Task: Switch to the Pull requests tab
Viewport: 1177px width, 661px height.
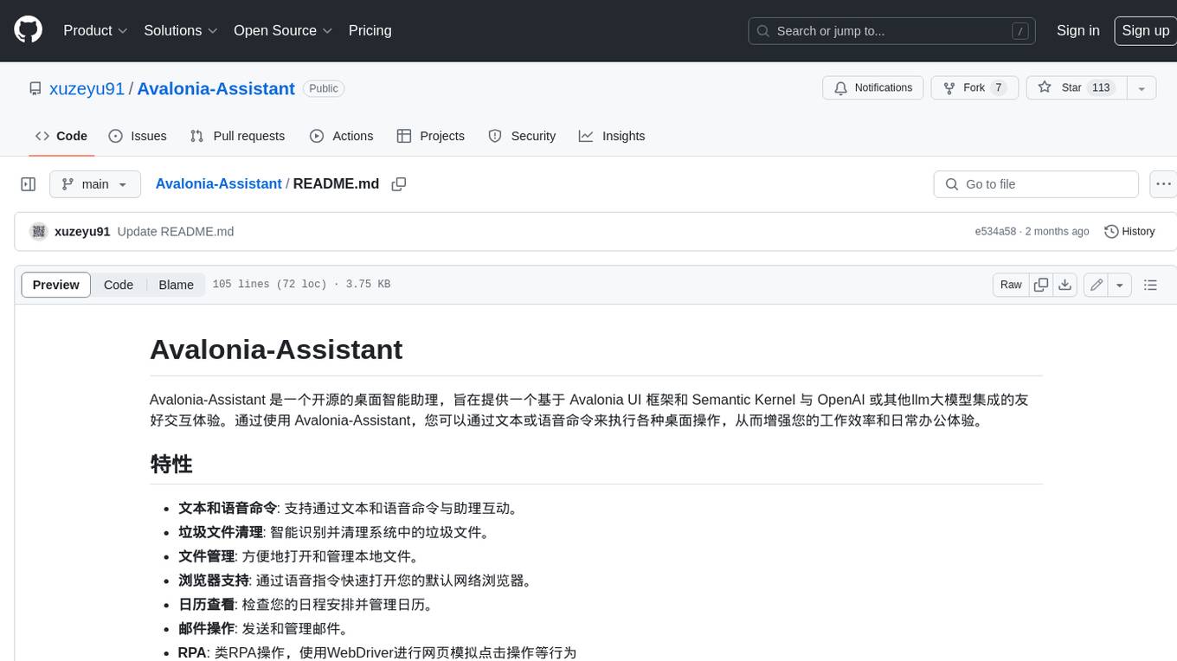Action: coord(237,136)
